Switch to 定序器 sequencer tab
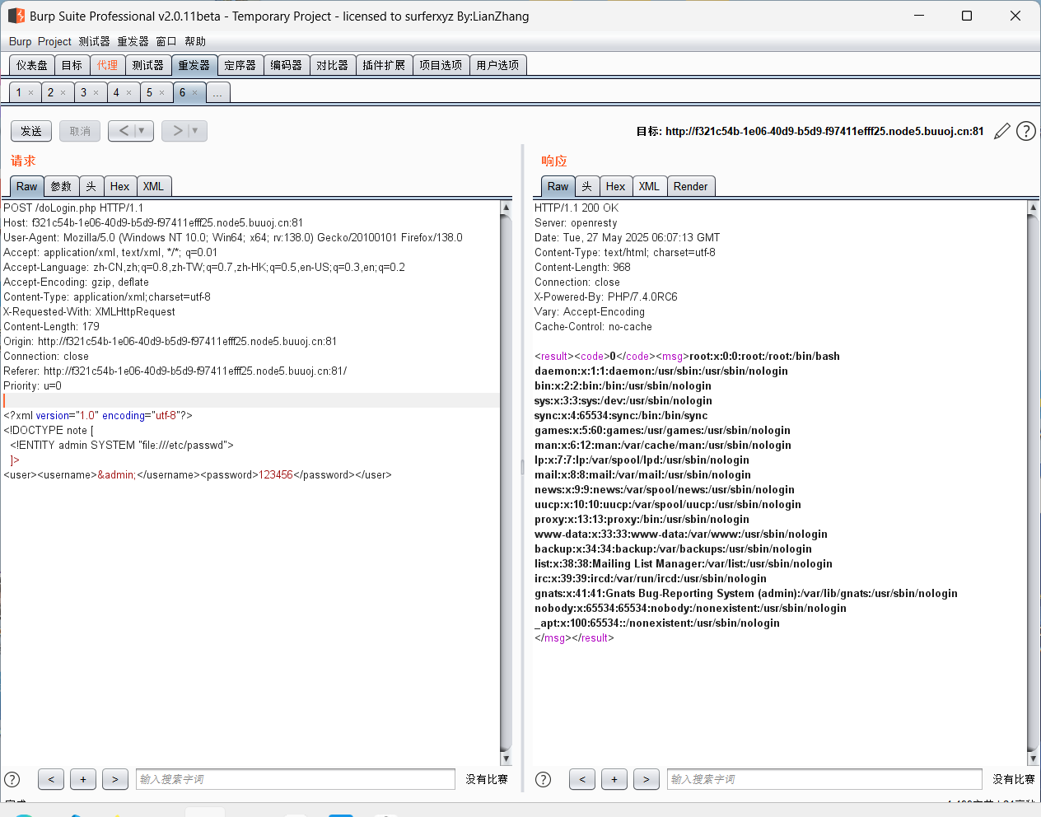This screenshot has height=817, width=1041. point(240,65)
